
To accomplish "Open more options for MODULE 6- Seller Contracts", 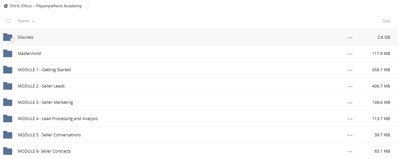I will pos(350,152).
